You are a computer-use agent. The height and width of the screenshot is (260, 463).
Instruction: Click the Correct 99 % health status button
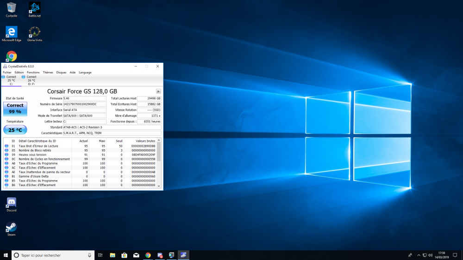(x=15, y=109)
